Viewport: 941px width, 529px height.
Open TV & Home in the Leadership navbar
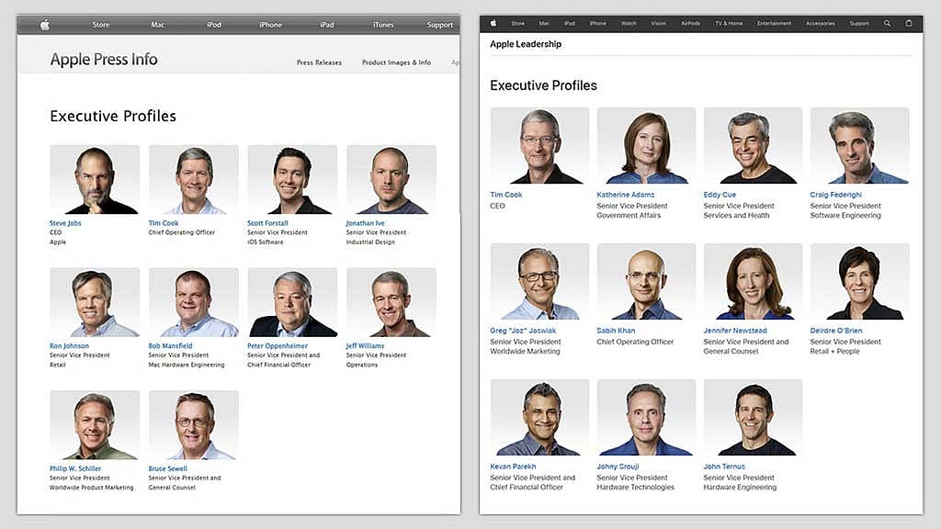[729, 23]
